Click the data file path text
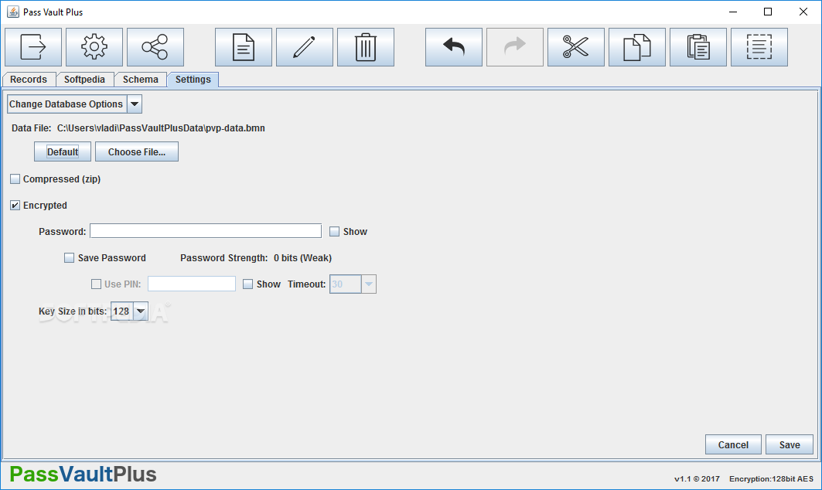Viewport: 822px width, 490px height. (x=161, y=128)
